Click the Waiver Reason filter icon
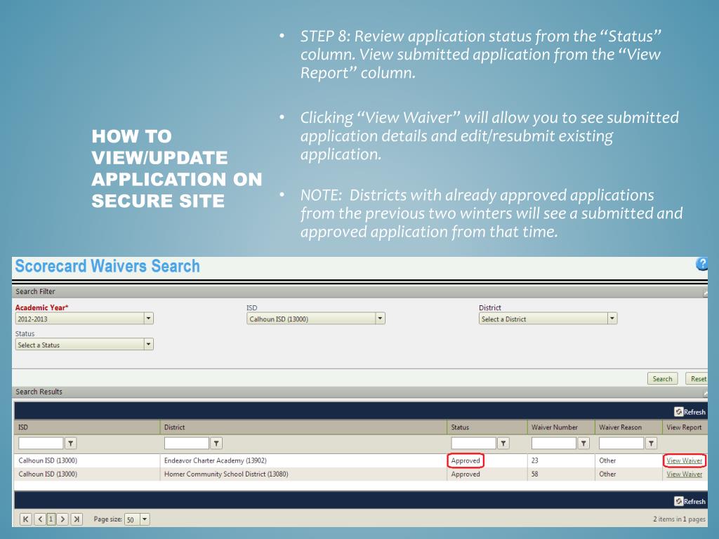The image size is (719, 539). 651,443
